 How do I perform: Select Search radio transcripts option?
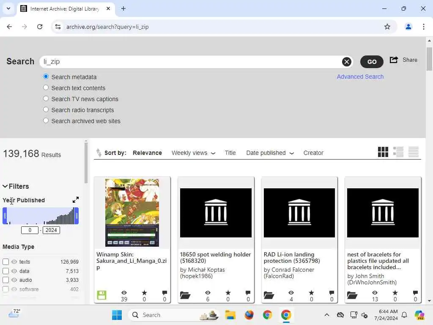click(x=46, y=110)
